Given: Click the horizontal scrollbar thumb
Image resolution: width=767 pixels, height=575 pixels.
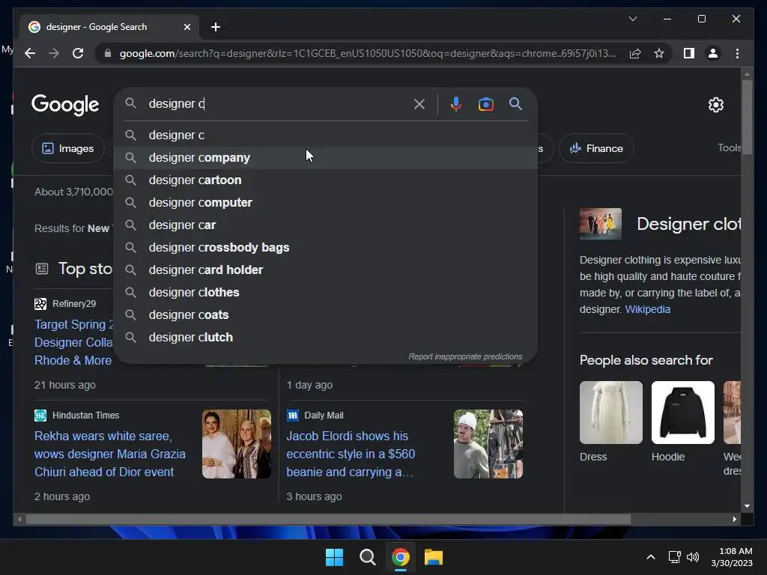Looking at the screenshot, I should click(328, 520).
